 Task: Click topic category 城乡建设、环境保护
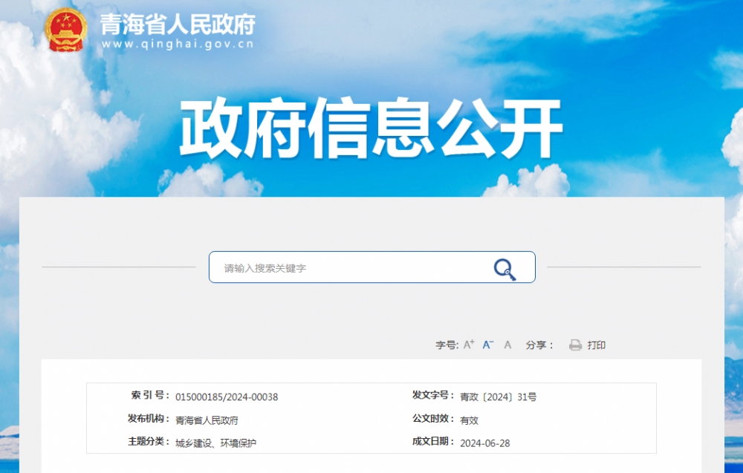tap(215, 443)
